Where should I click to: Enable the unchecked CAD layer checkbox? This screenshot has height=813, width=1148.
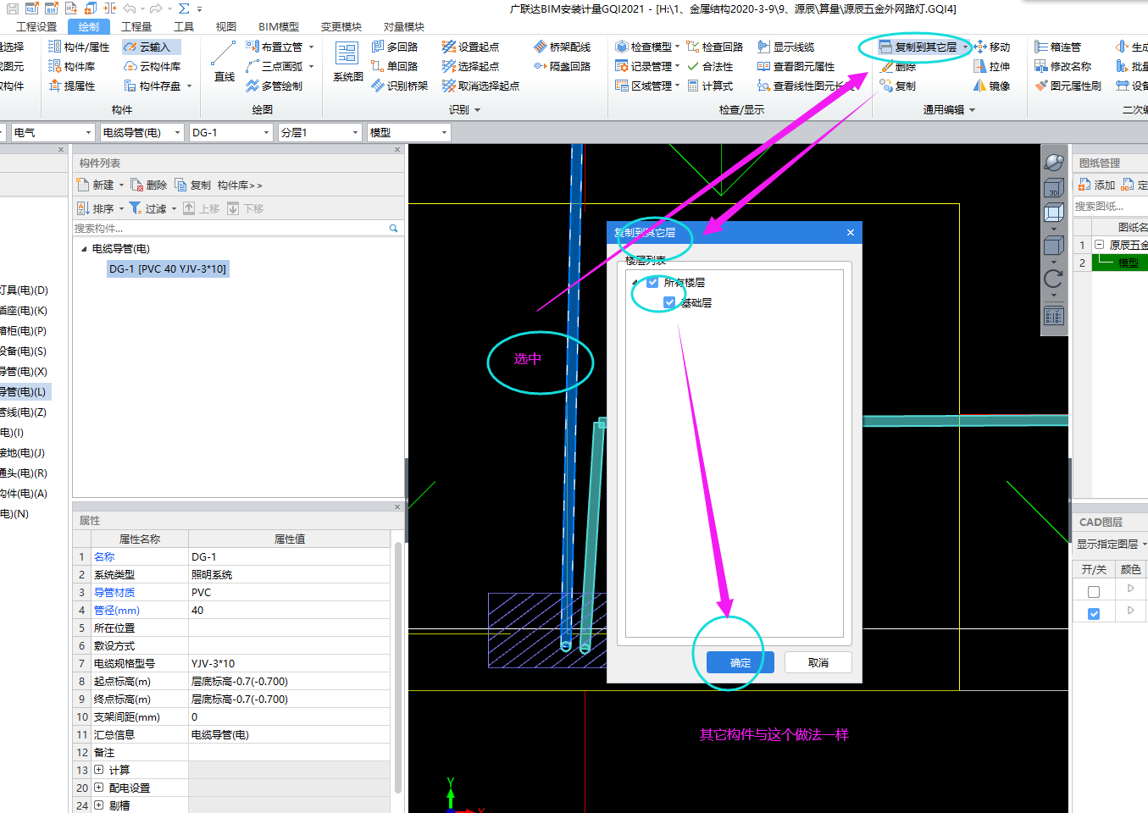point(1094,591)
